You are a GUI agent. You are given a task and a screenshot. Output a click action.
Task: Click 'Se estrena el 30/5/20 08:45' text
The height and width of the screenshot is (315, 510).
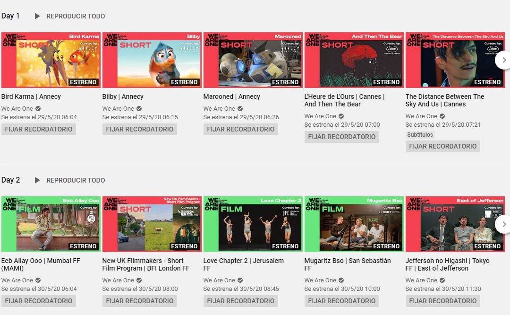(x=241, y=289)
